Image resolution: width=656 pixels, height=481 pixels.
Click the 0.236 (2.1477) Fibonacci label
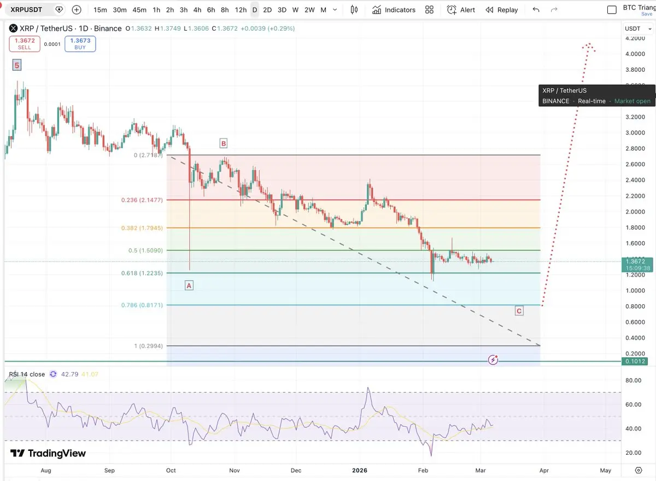click(x=143, y=200)
